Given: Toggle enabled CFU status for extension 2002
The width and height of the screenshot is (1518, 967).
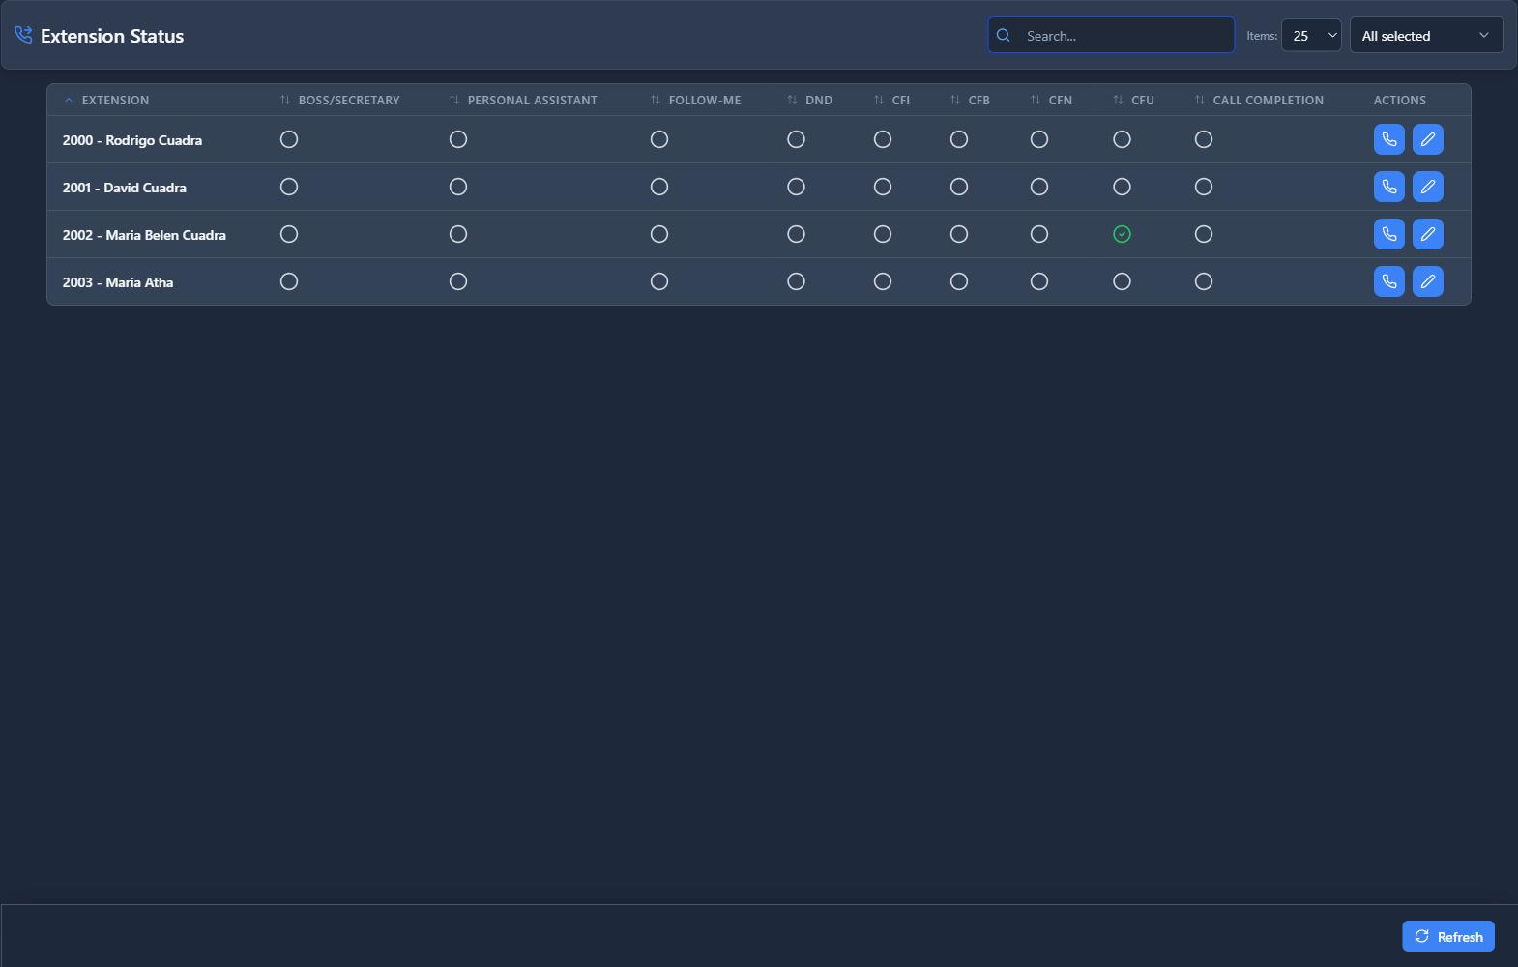Looking at the screenshot, I should pyautogui.click(x=1122, y=234).
